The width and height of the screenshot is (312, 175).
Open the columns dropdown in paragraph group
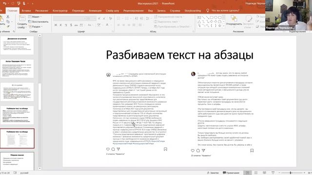(x=141, y=25)
